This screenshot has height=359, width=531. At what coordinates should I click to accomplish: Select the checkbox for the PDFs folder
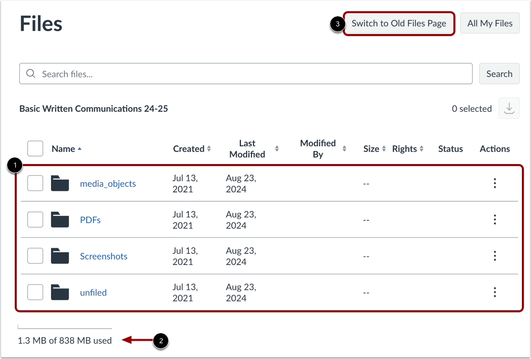click(35, 219)
